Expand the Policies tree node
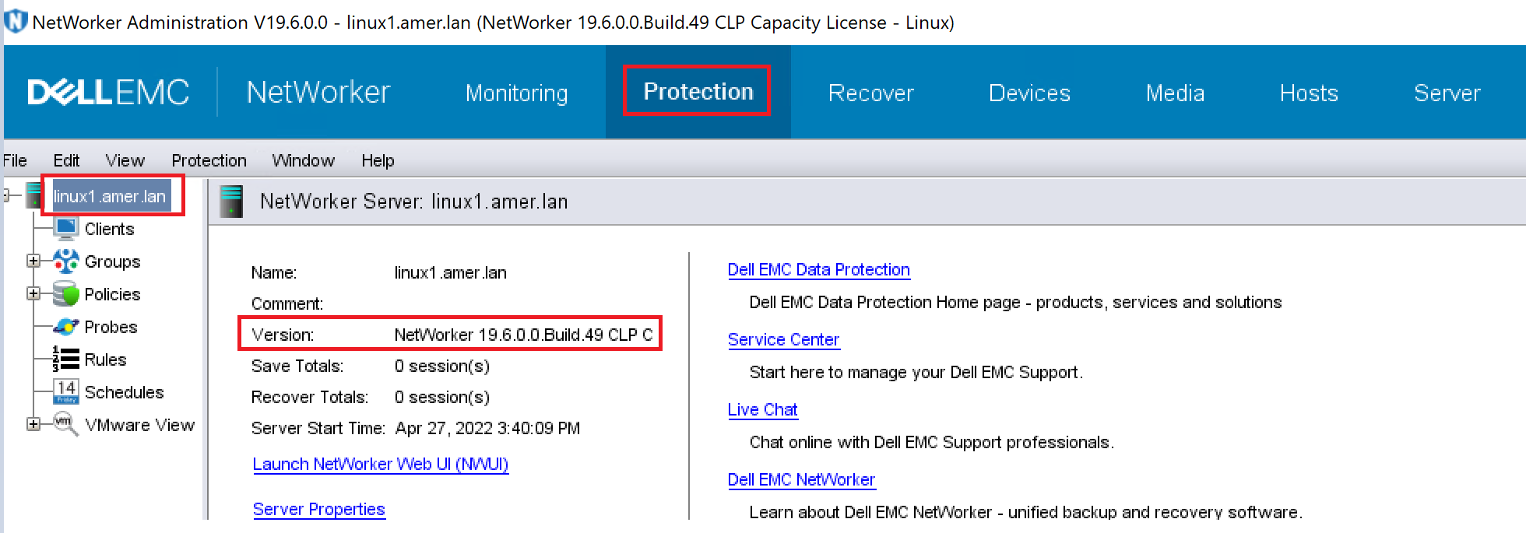Image resolution: width=1526 pixels, height=533 pixels. (33, 294)
